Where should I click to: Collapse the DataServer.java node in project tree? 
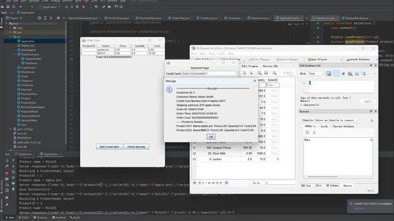[x=14, y=54]
